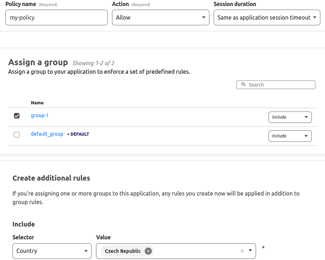This screenshot has height=260, width=325.
Task: Expand the Value field dropdown arrow
Action: pyautogui.click(x=250, y=251)
